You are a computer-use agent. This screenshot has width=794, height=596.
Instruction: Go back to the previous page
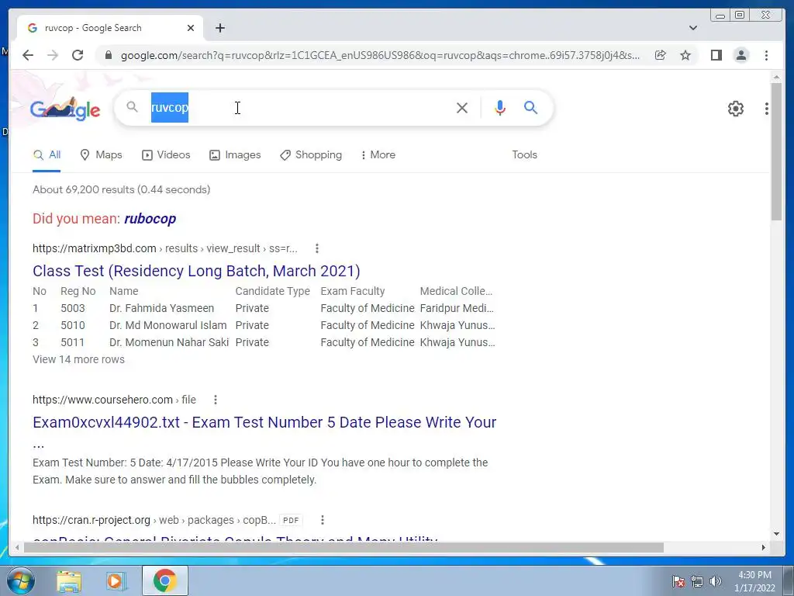tap(28, 55)
